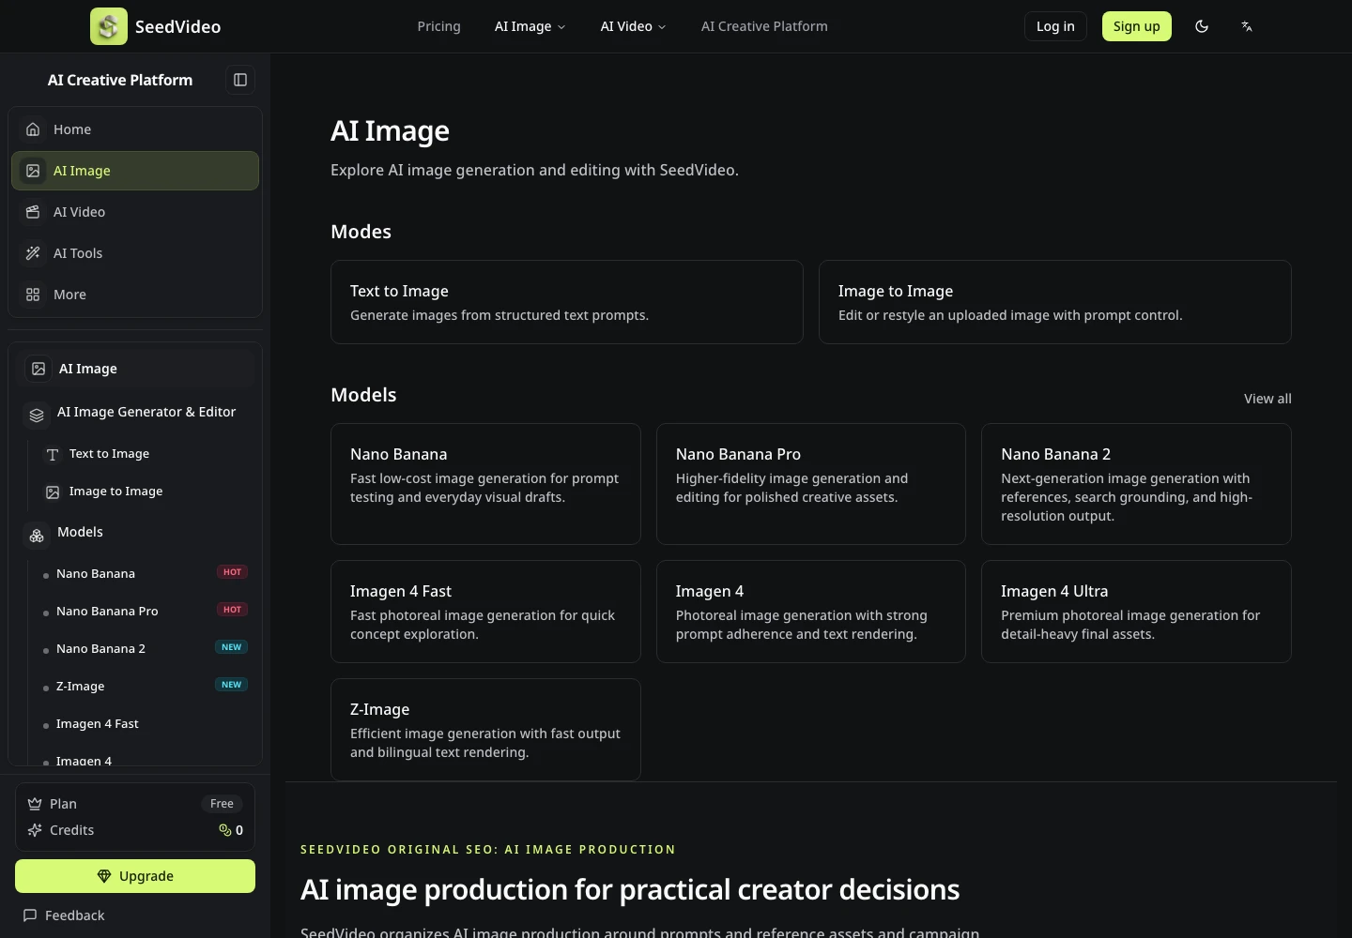Expand the AI Video dropdown menu
Viewport: 1352px width, 938px height.
pyautogui.click(x=634, y=26)
